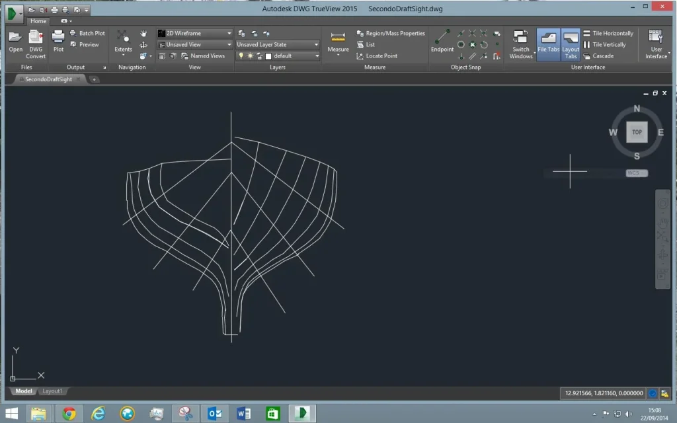Open plot Preview
This screenshot has width=677, height=423.
[84, 44]
